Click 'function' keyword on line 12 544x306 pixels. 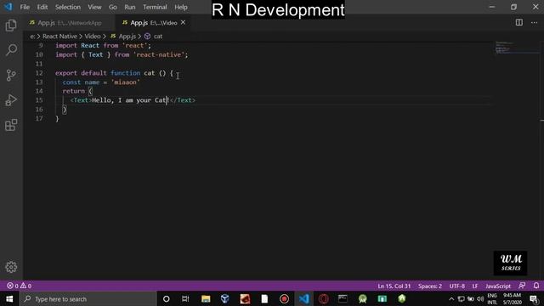click(125, 73)
